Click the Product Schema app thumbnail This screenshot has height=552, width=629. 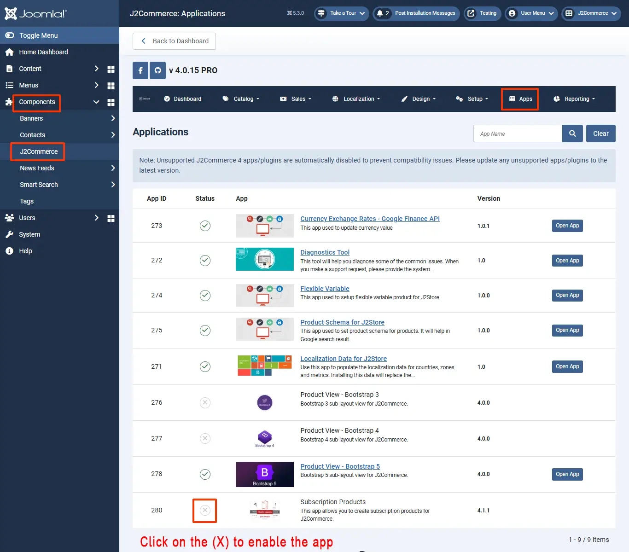(265, 330)
